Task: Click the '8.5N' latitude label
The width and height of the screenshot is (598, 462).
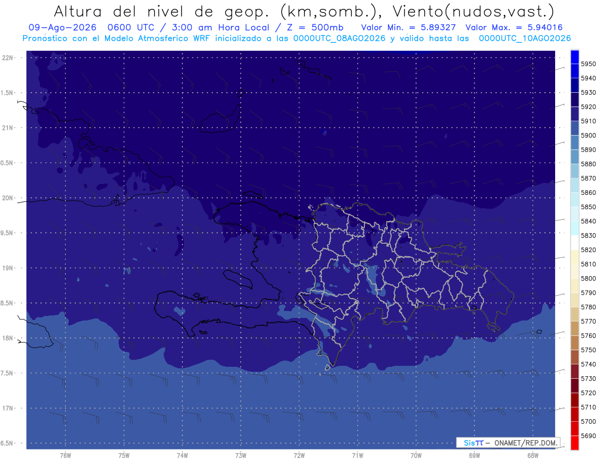Action: pos(6,303)
